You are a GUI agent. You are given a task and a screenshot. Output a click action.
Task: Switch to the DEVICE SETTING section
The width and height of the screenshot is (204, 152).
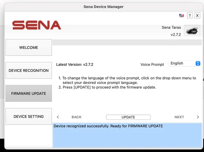pyautogui.click(x=29, y=116)
